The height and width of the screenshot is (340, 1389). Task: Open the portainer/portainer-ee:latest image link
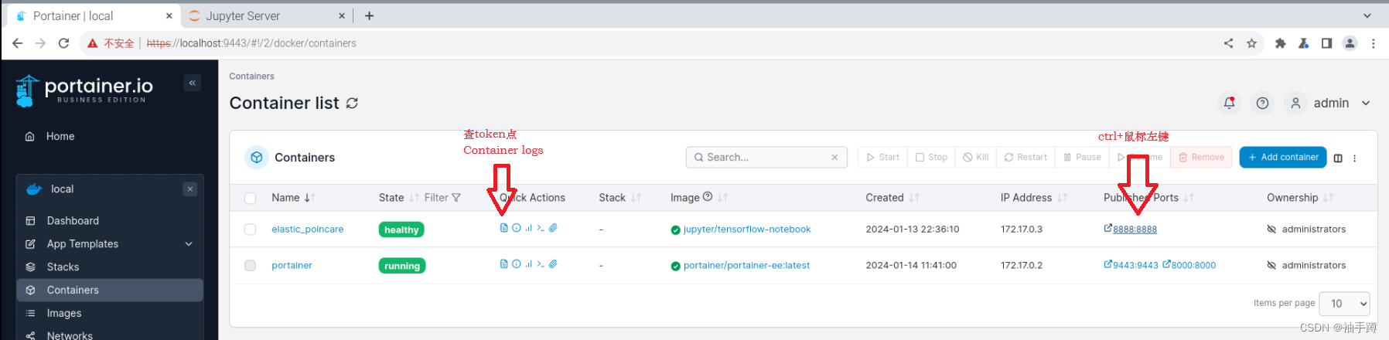tap(746, 266)
